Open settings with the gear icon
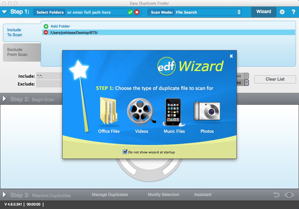 click(x=282, y=12)
